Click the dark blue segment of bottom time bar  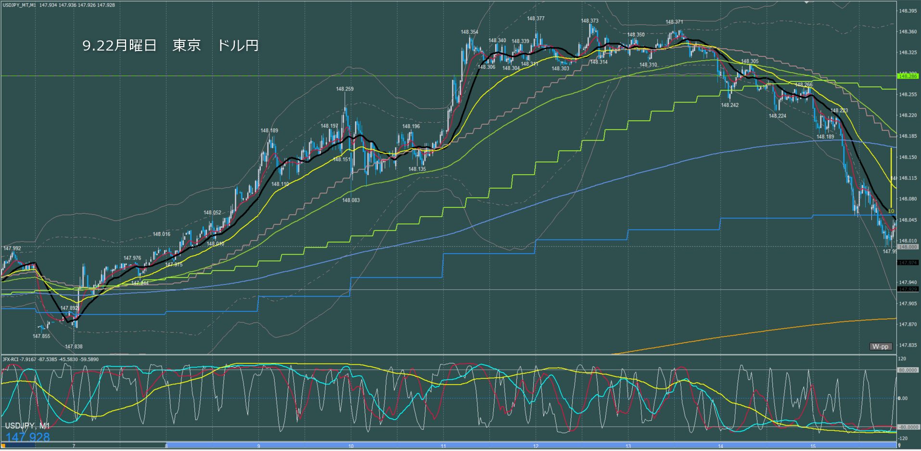(x=19, y=446)
